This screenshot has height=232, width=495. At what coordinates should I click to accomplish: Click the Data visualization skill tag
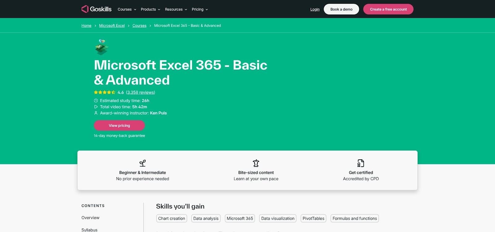coord(278,218)
